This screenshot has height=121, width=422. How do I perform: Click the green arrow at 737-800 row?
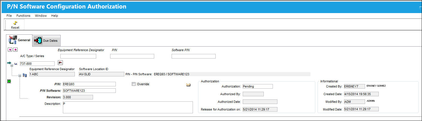pos(9,63)
